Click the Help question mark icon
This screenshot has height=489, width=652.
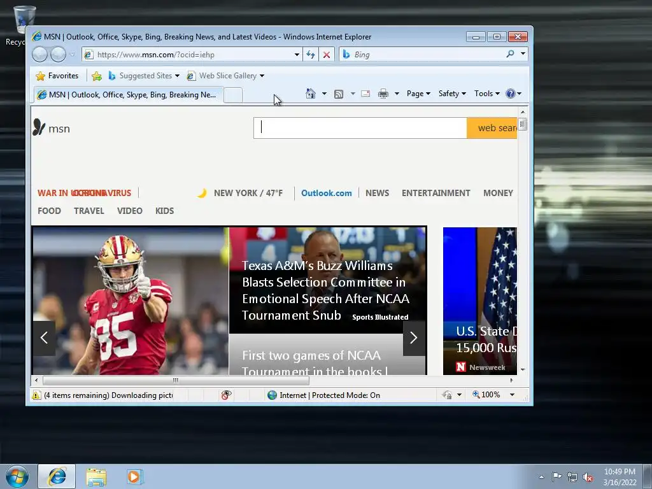tap(511, 94)
